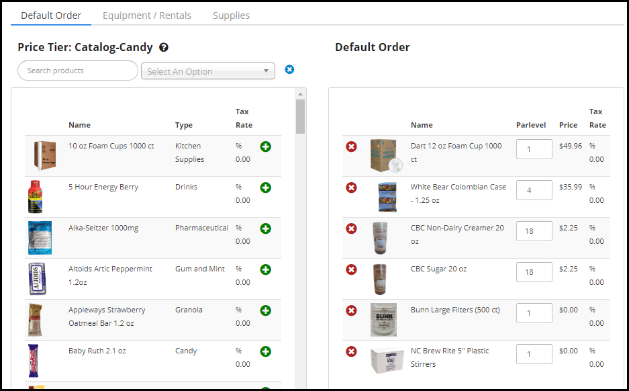Click the 10 oz Foam Cups product image
629x391 pixels.
coord(45,156)
